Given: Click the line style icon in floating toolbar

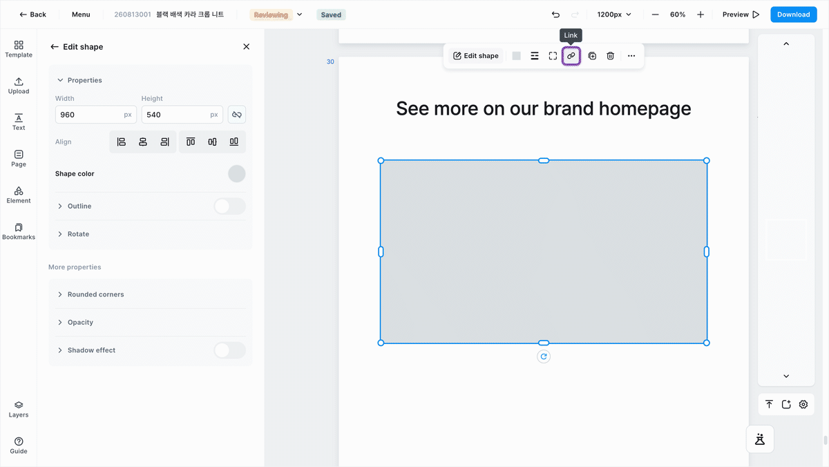Looking at the screenshot, I should [535, 56].
